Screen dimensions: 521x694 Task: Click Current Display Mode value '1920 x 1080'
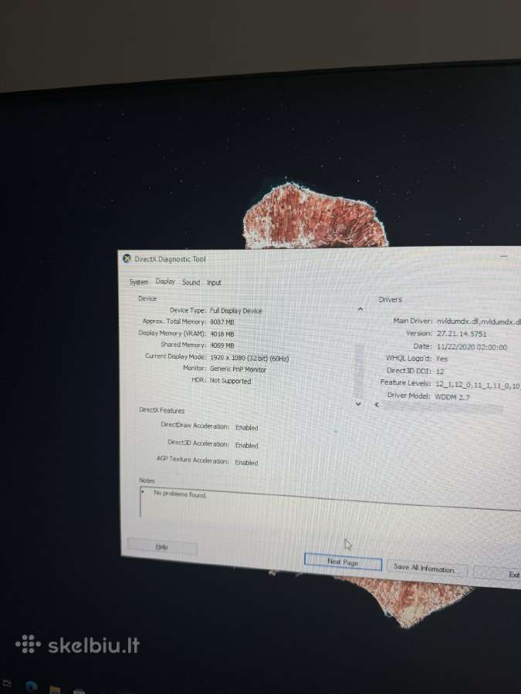pyautogui.click(x=228, y=358)
